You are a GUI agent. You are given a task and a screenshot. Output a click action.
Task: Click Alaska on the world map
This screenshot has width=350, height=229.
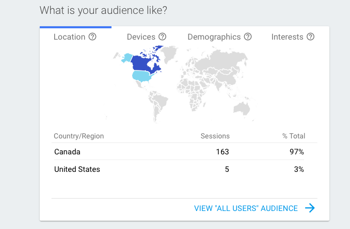pyautogui.click(x=125, y=57)
